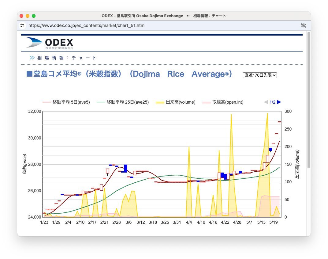The height and width of the screenshot is (259, 328).
Task: Click the ODEX logo
Action: tap(50, 43)
